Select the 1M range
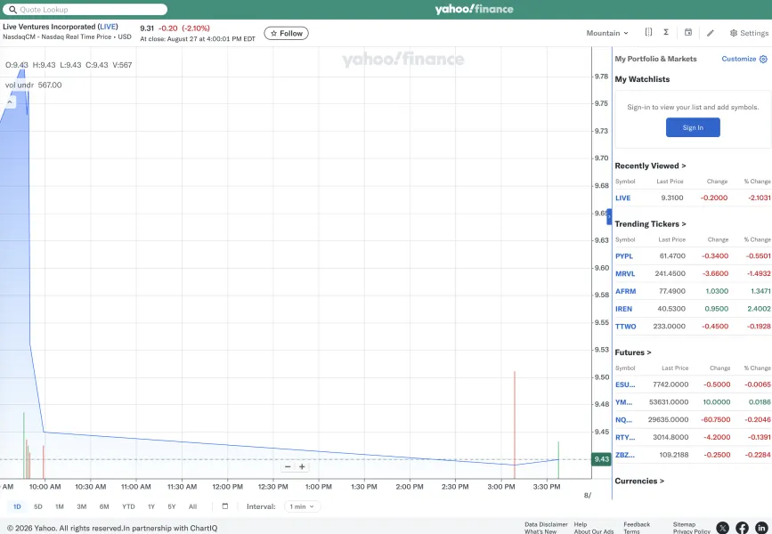 pos(60,506)
